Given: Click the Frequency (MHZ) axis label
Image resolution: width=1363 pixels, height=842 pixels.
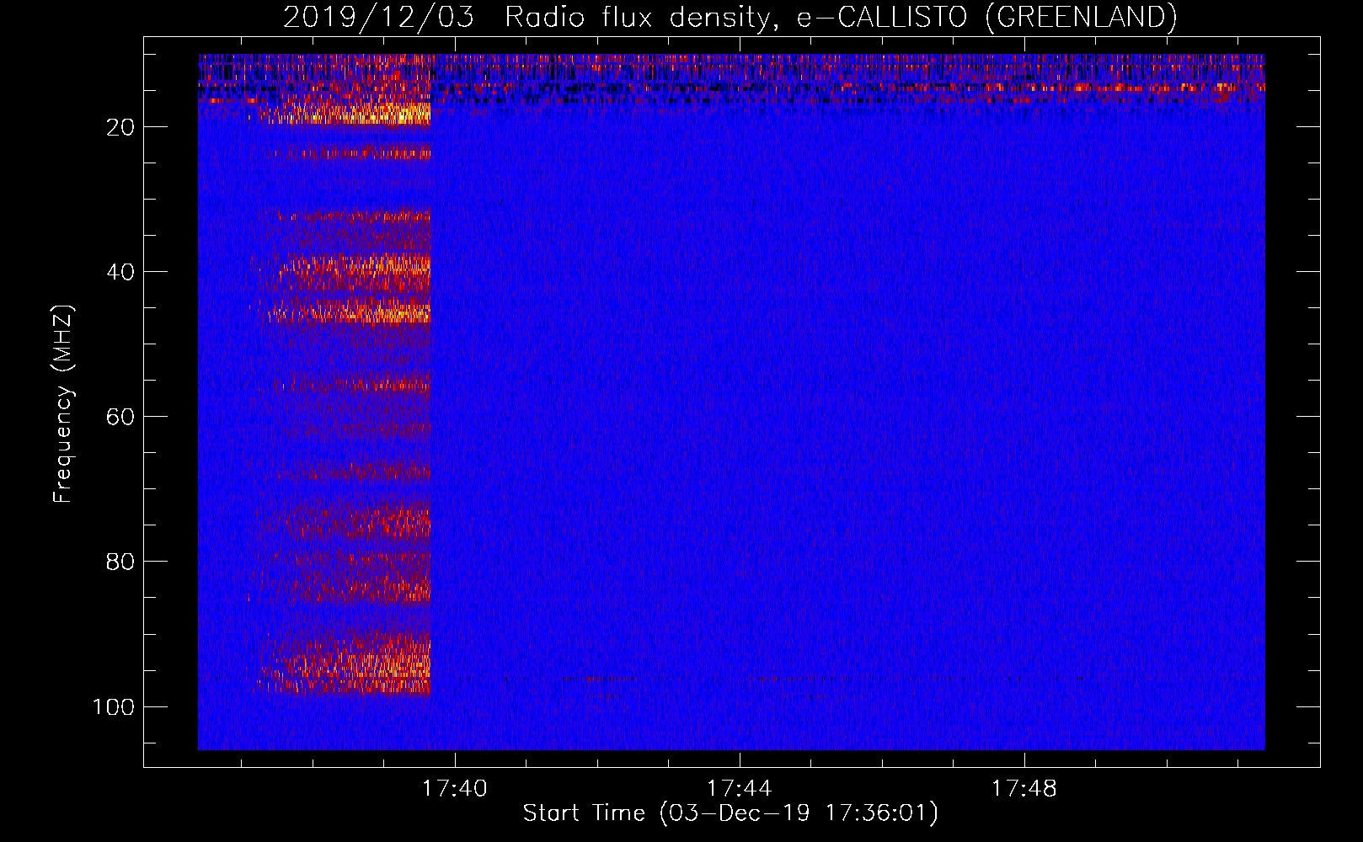Looking at the screenshot, I should (x=63, y=403).
